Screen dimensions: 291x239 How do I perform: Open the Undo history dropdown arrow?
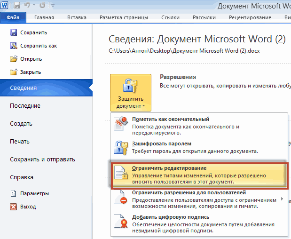coord(34,5)
